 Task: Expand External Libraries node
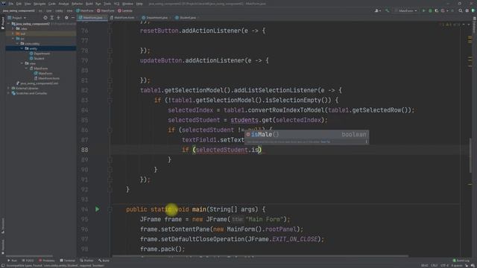(x=8, y=88)
